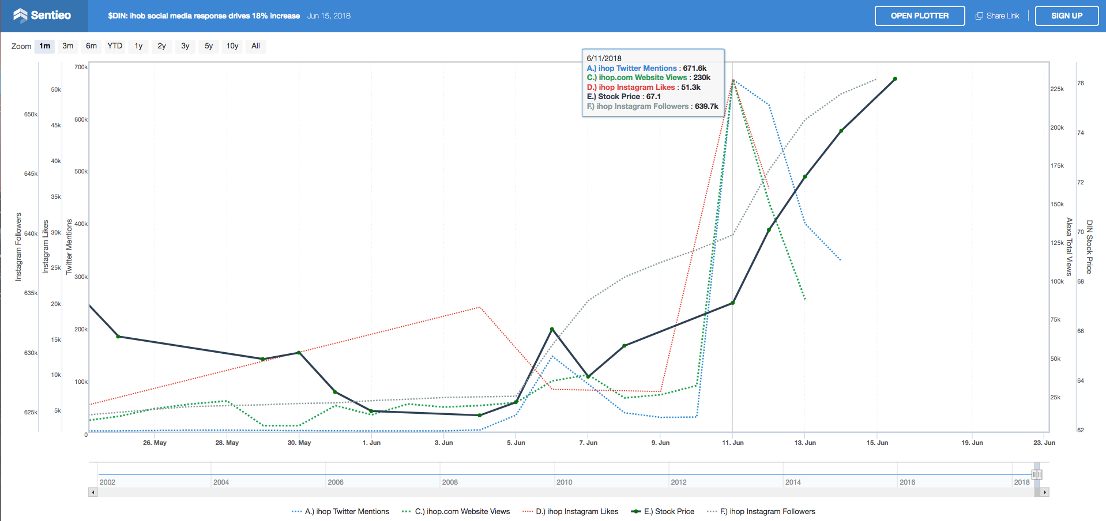Click the tooltip date '6/11/2018'
The image size is (1106, 521).
coord(604,58)
